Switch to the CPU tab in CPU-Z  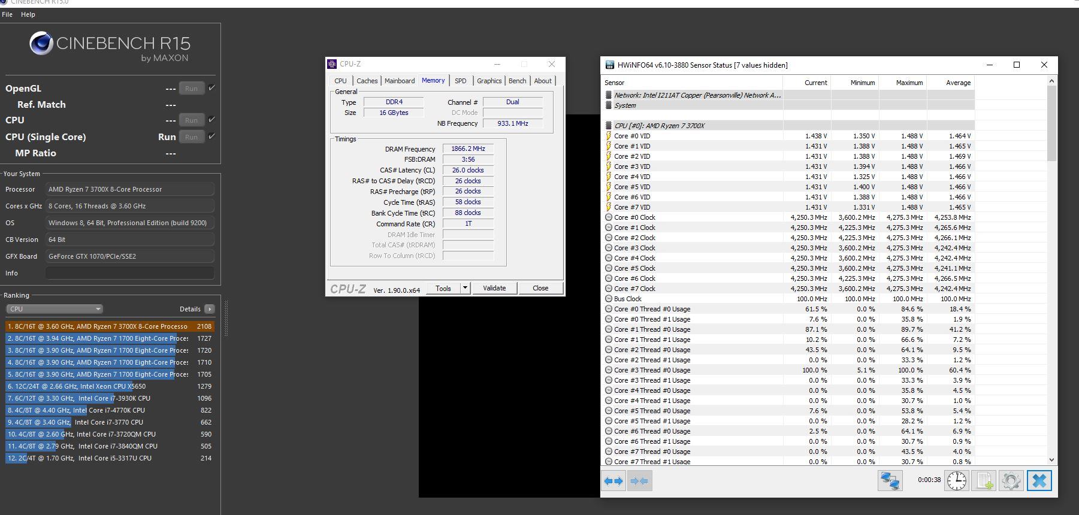click(340, 81)
